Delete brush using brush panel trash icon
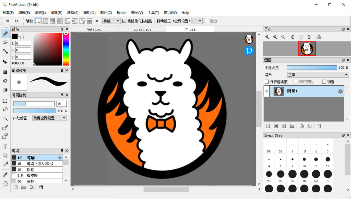 [x=41, y=187]
